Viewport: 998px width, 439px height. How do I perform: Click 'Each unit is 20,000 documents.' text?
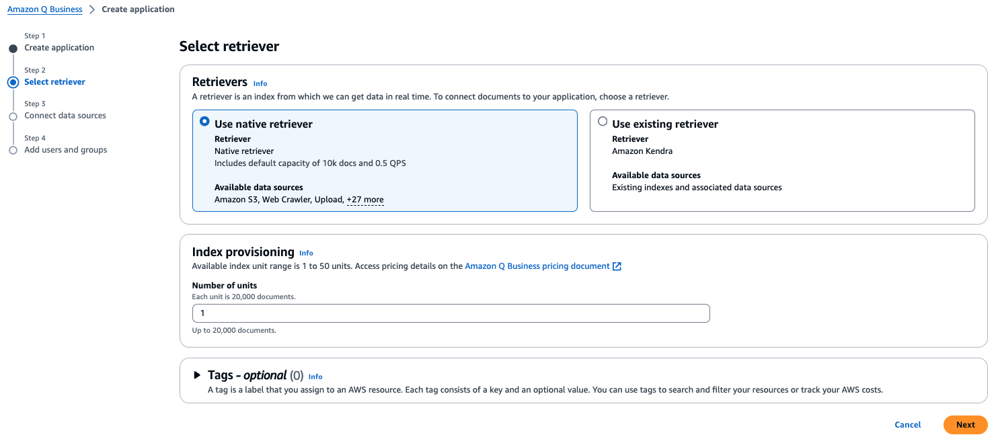point(243,296)
